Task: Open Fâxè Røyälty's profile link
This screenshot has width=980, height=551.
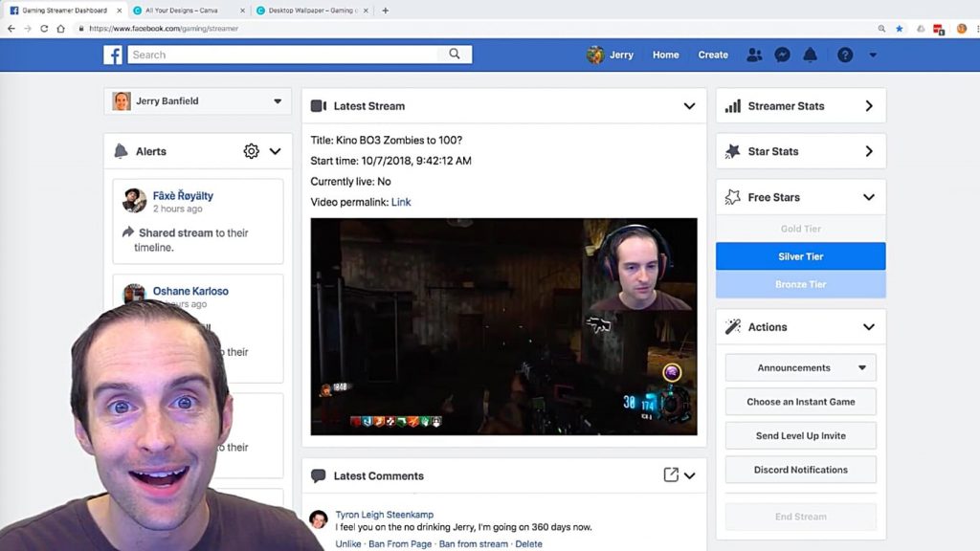Action: coord(183,195)
